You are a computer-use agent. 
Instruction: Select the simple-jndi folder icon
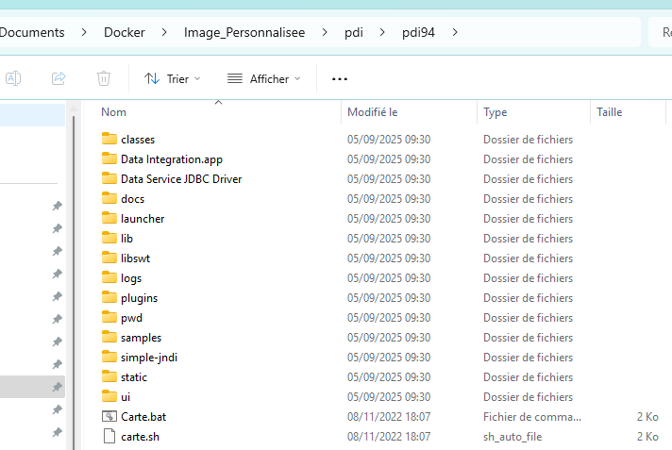[x=109, y=357]
